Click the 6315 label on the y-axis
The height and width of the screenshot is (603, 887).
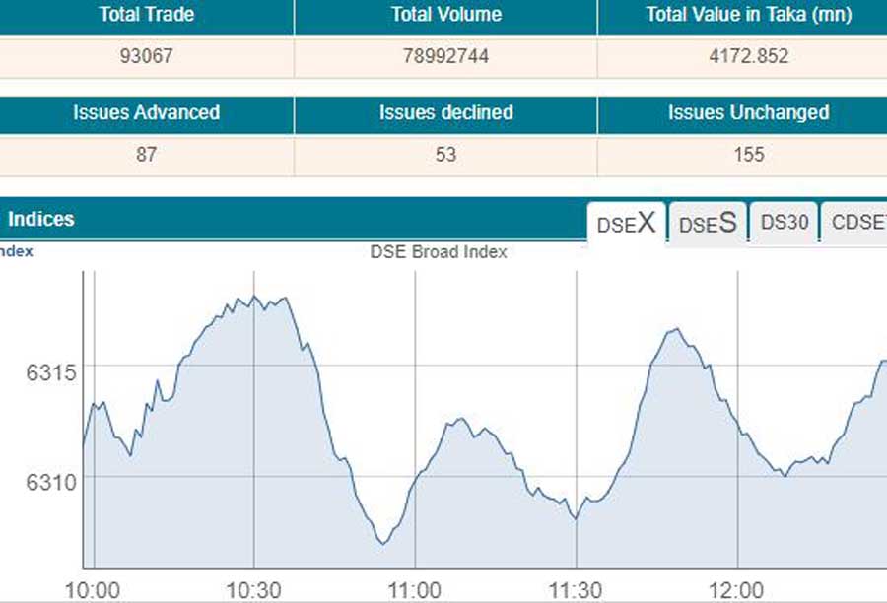(46, 373)
